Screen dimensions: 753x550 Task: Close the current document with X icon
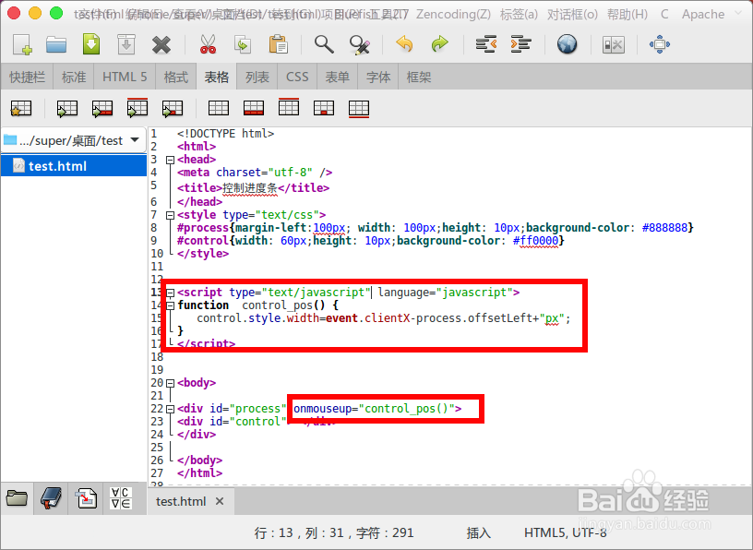pos(161,45)
